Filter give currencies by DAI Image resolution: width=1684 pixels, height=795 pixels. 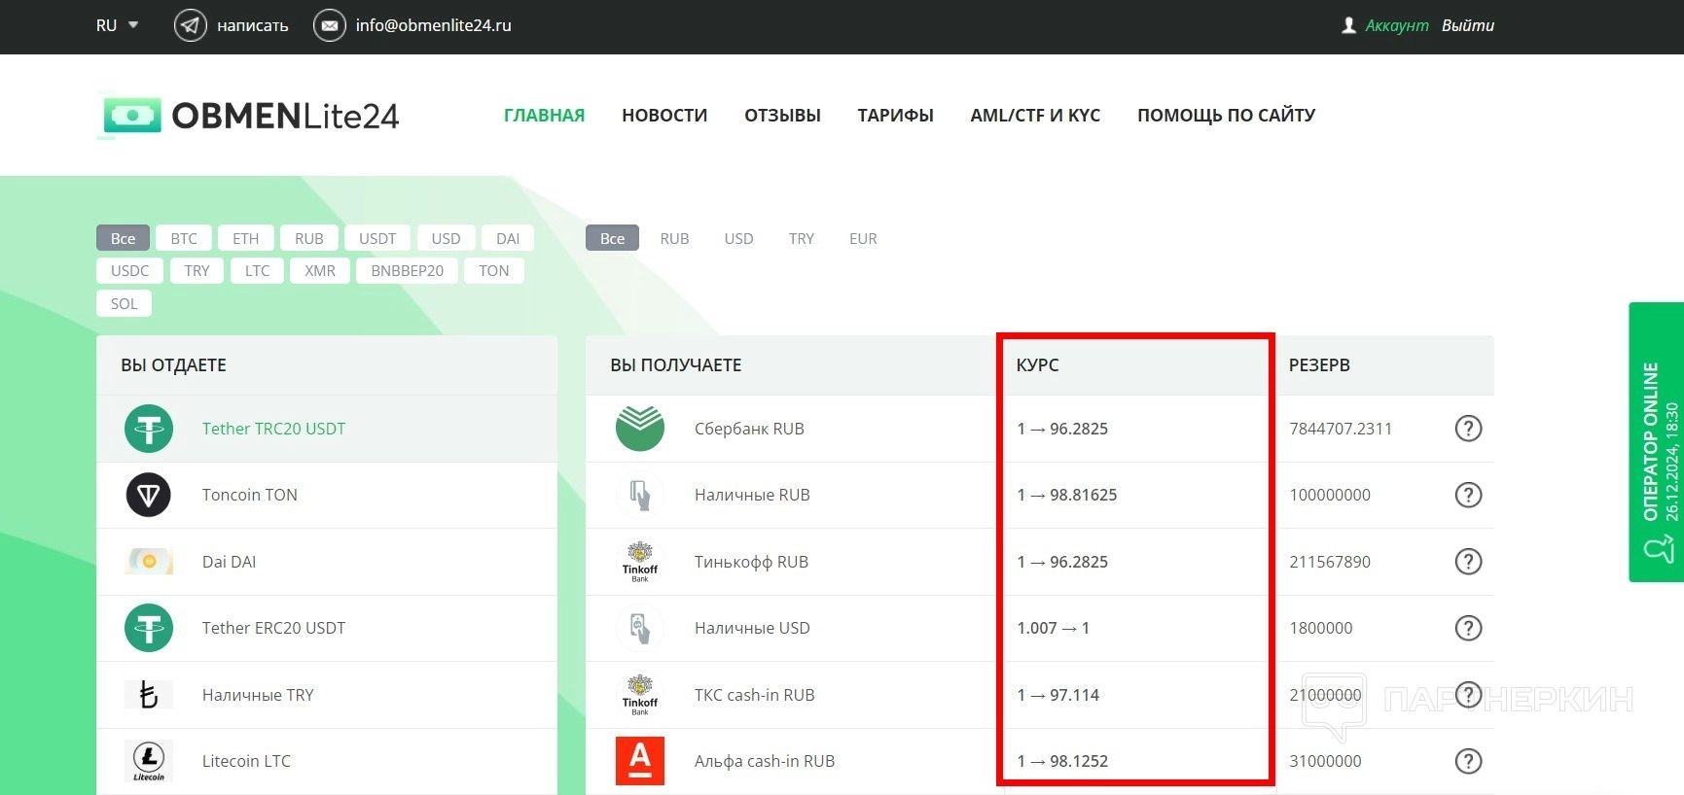pos(508,238)
